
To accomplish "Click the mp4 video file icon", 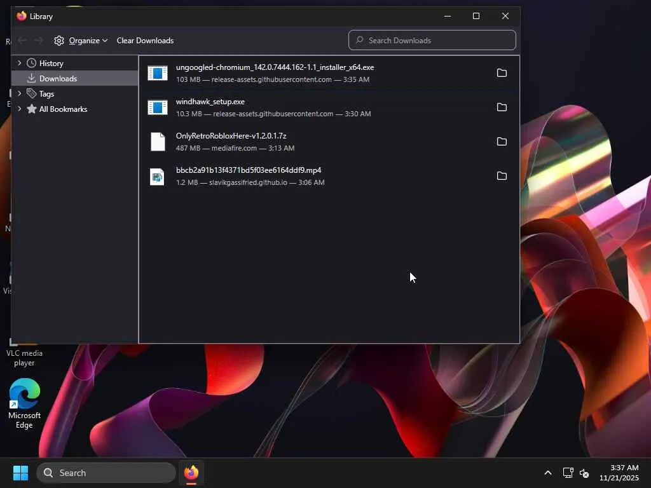I will point(157,177).
